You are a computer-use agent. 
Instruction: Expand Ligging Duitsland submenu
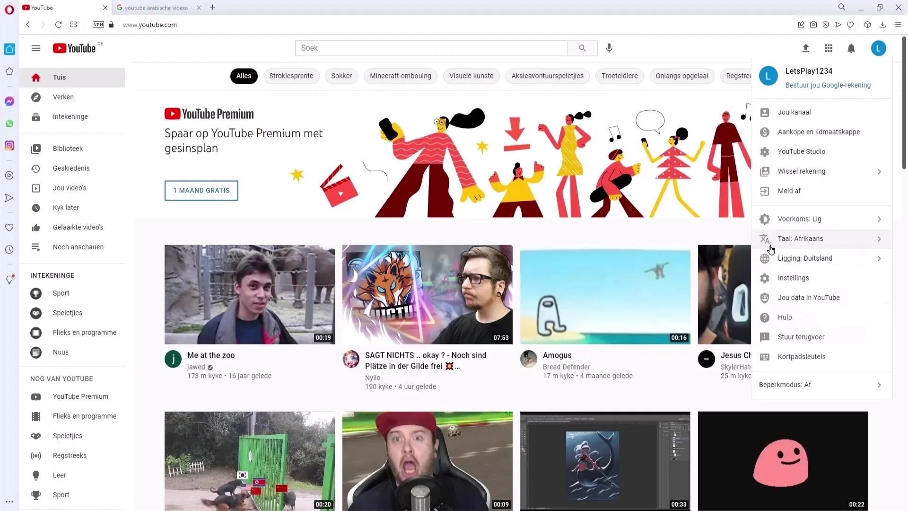[879, 258]
